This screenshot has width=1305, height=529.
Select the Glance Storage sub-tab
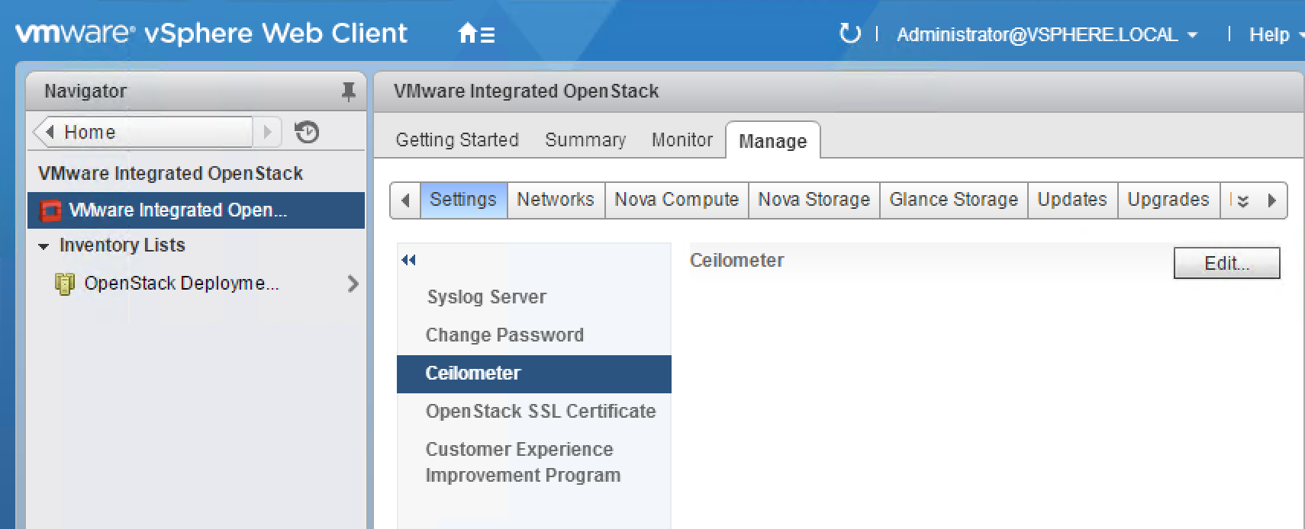[x=953, y=200]
